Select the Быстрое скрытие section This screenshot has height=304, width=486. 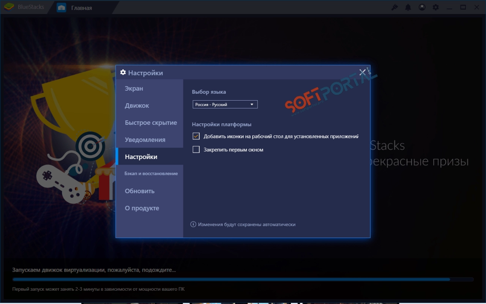(150, 123)
